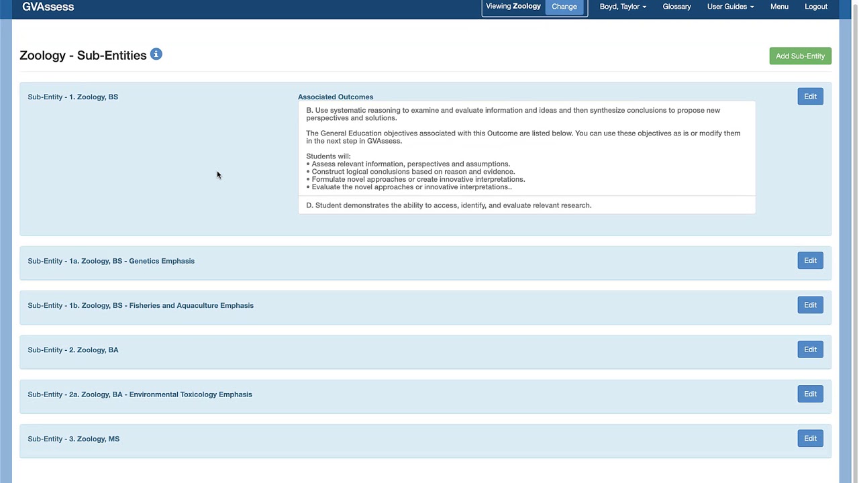Edit Sub-Entity 3. Zoology, MS

(x=810, y=439)
